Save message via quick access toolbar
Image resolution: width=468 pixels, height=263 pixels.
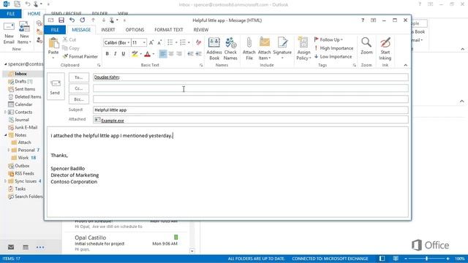pyautogui.click(x=61, y=20)
